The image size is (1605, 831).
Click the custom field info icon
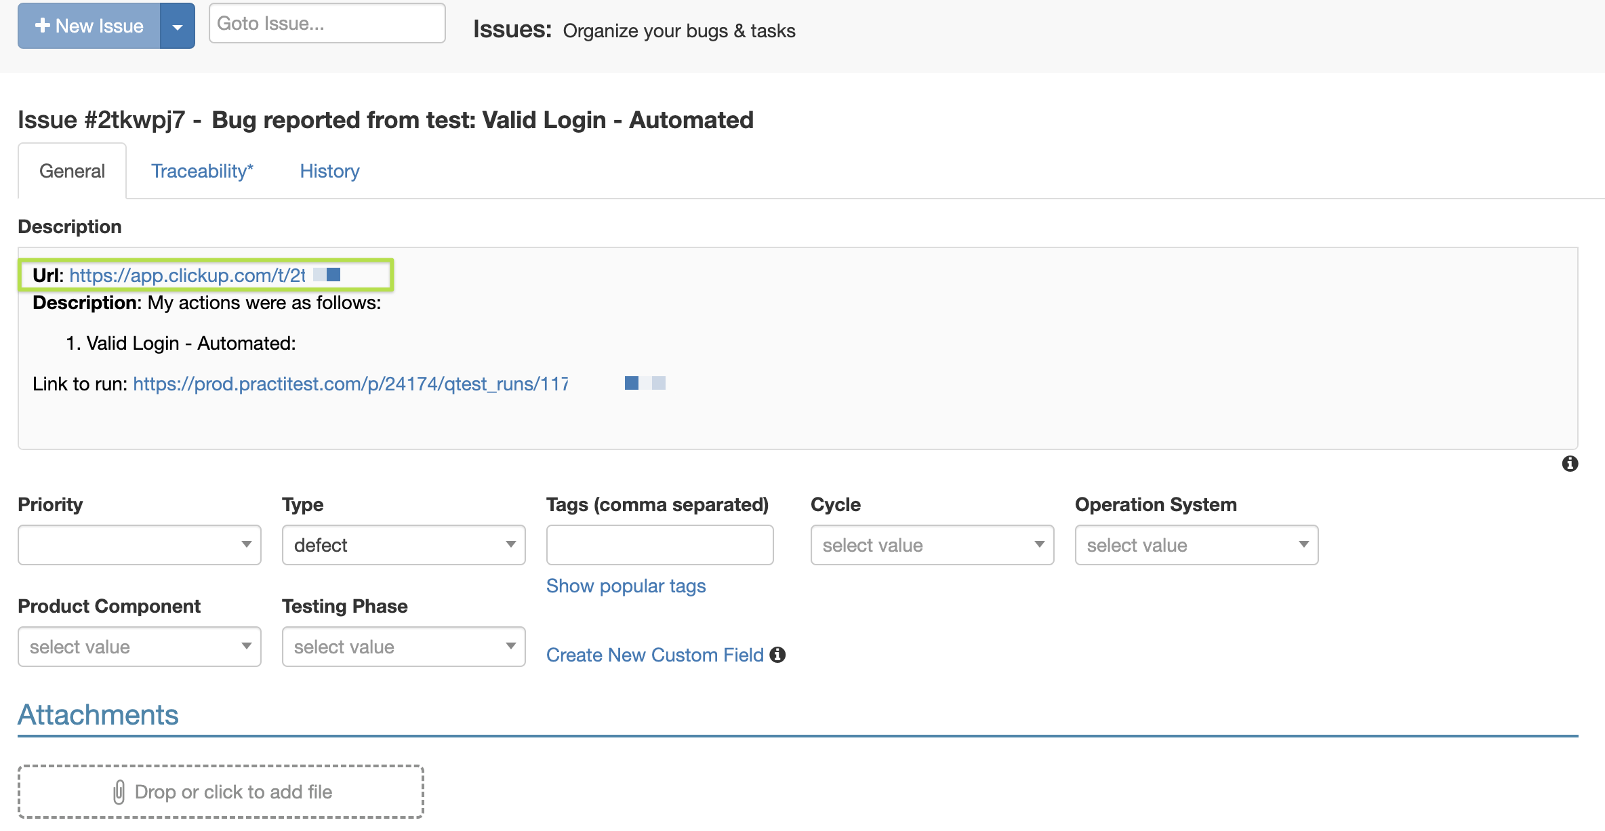click(x=777, y=655)
